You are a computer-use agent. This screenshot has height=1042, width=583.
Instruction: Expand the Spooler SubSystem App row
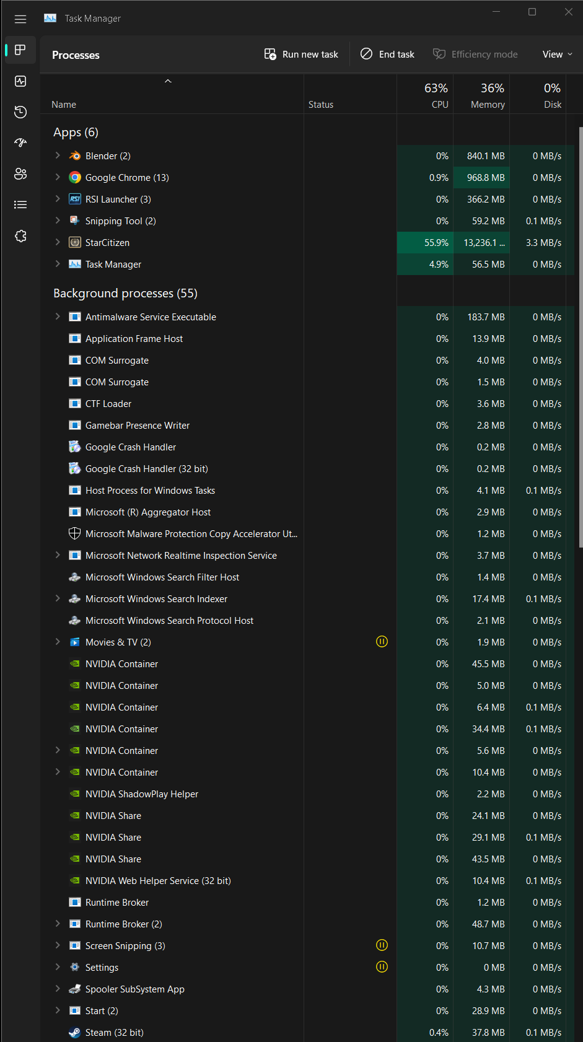pyautogui.click(x=58, y=989)
